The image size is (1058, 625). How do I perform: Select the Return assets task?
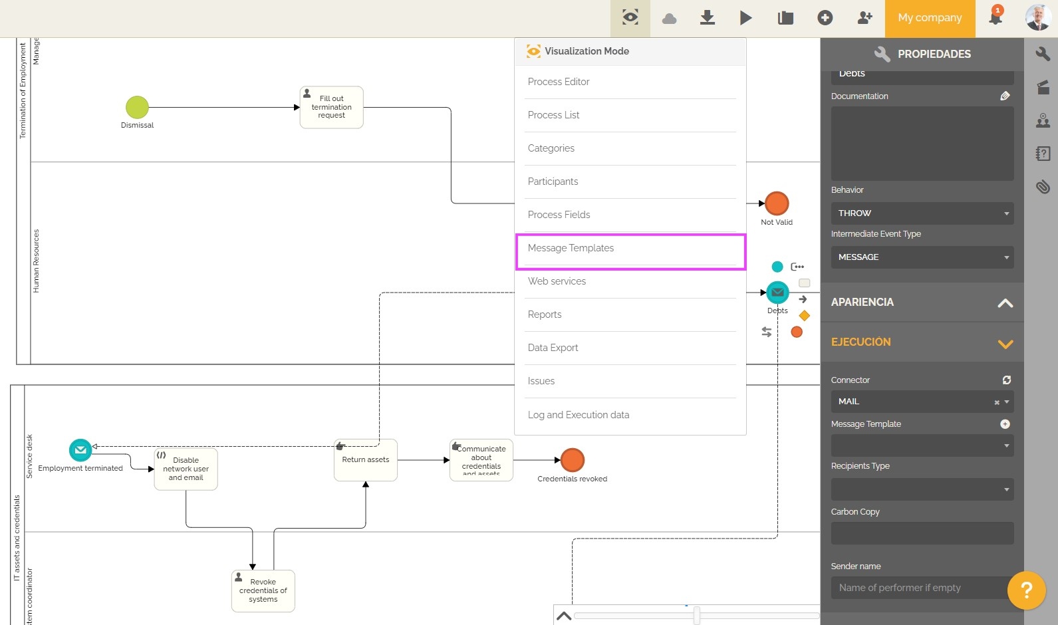(x=365, y=459)
